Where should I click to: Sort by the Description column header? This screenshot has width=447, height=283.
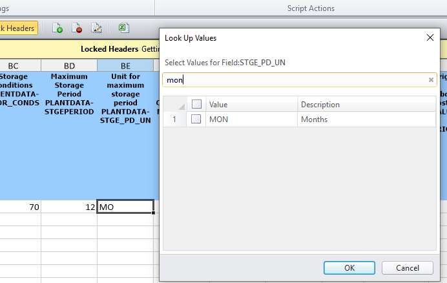click(365, 104)
